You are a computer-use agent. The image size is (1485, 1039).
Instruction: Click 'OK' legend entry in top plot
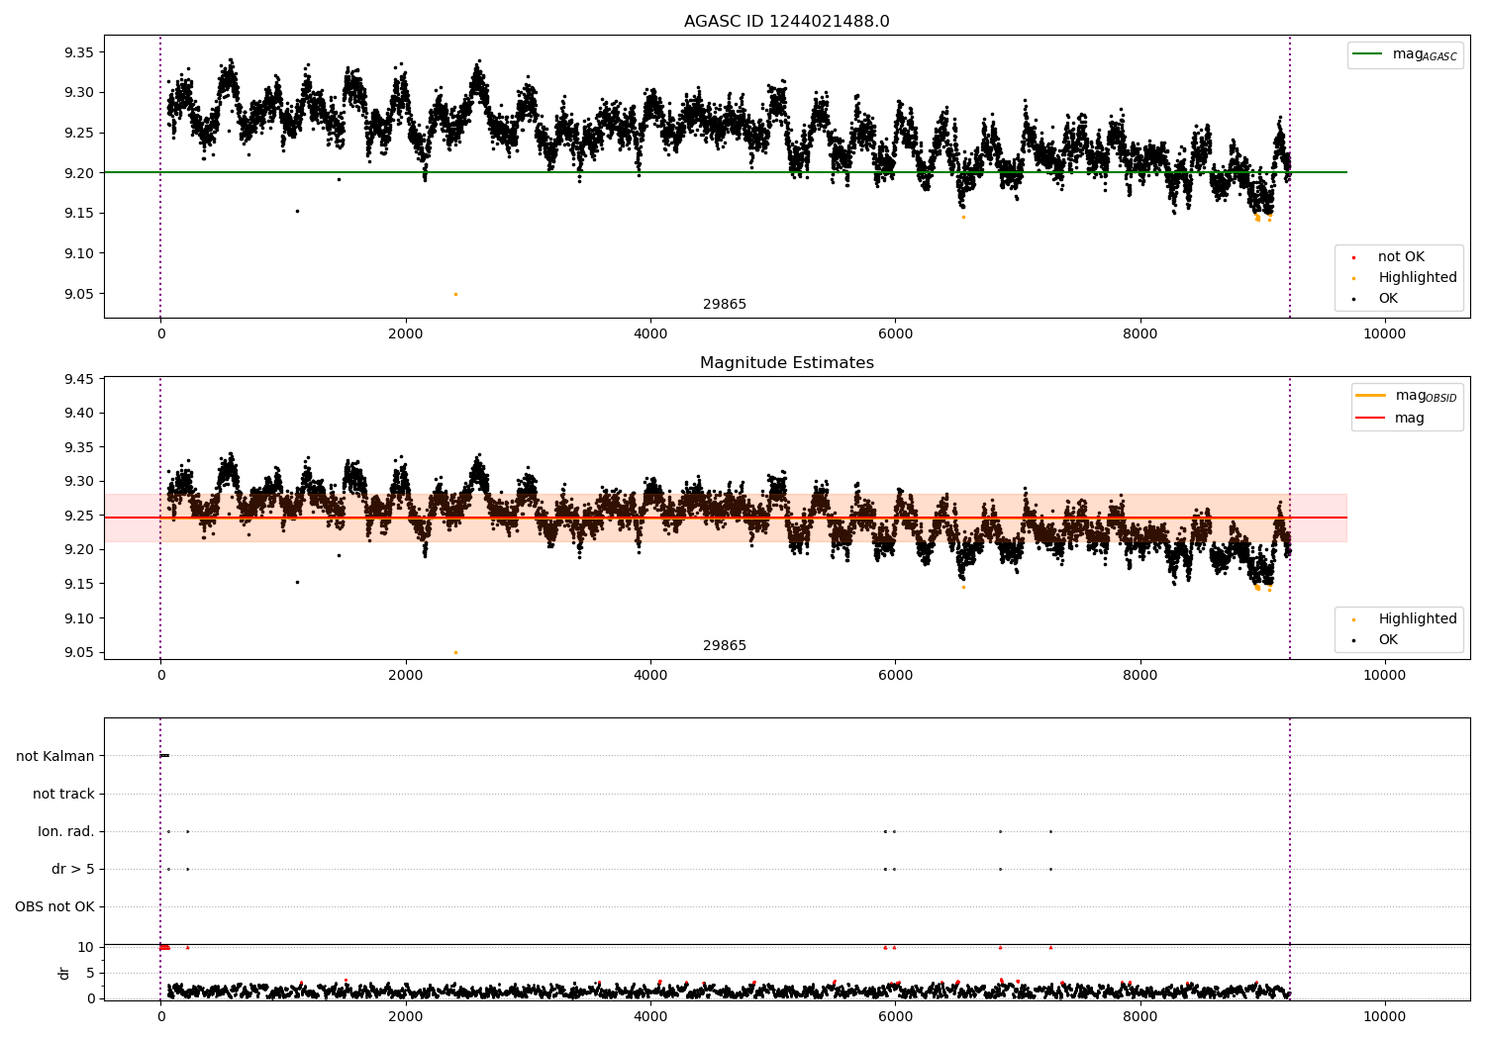tap(1388, 299)
